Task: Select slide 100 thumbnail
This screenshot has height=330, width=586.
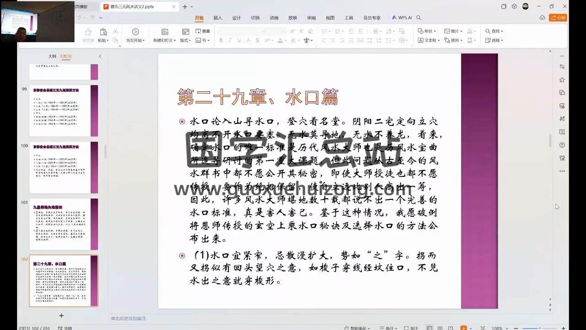Action: (x=60, y=168)
